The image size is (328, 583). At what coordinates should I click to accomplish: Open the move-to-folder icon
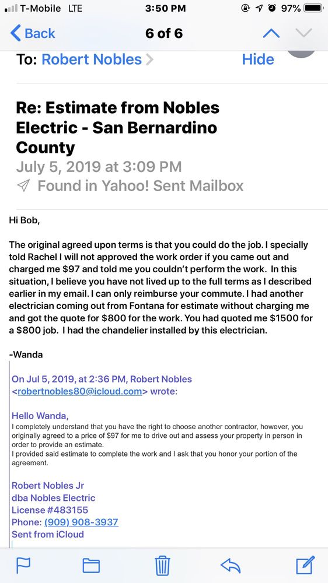pyautogui.click(x=91, y=566)
